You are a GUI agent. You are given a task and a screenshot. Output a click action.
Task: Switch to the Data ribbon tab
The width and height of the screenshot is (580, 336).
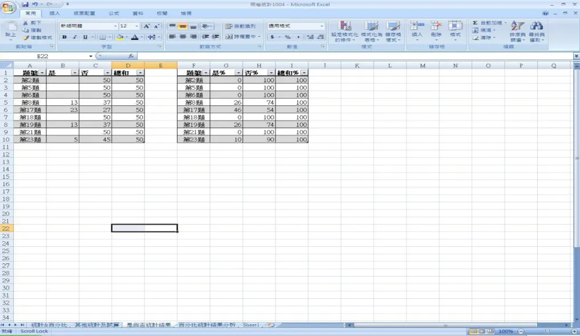tap(138, 13)
